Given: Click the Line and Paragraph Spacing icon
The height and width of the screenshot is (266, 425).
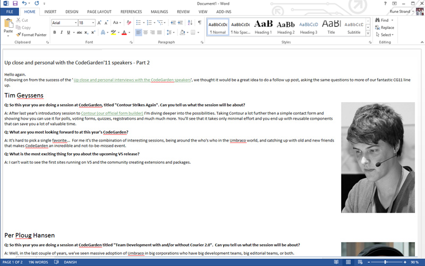Looking at the screenshot, I should [x=169, y=32].
